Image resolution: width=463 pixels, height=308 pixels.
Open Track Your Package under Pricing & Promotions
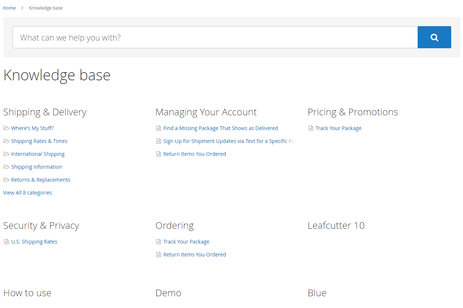pyautogui.click(x=338, y=128)
